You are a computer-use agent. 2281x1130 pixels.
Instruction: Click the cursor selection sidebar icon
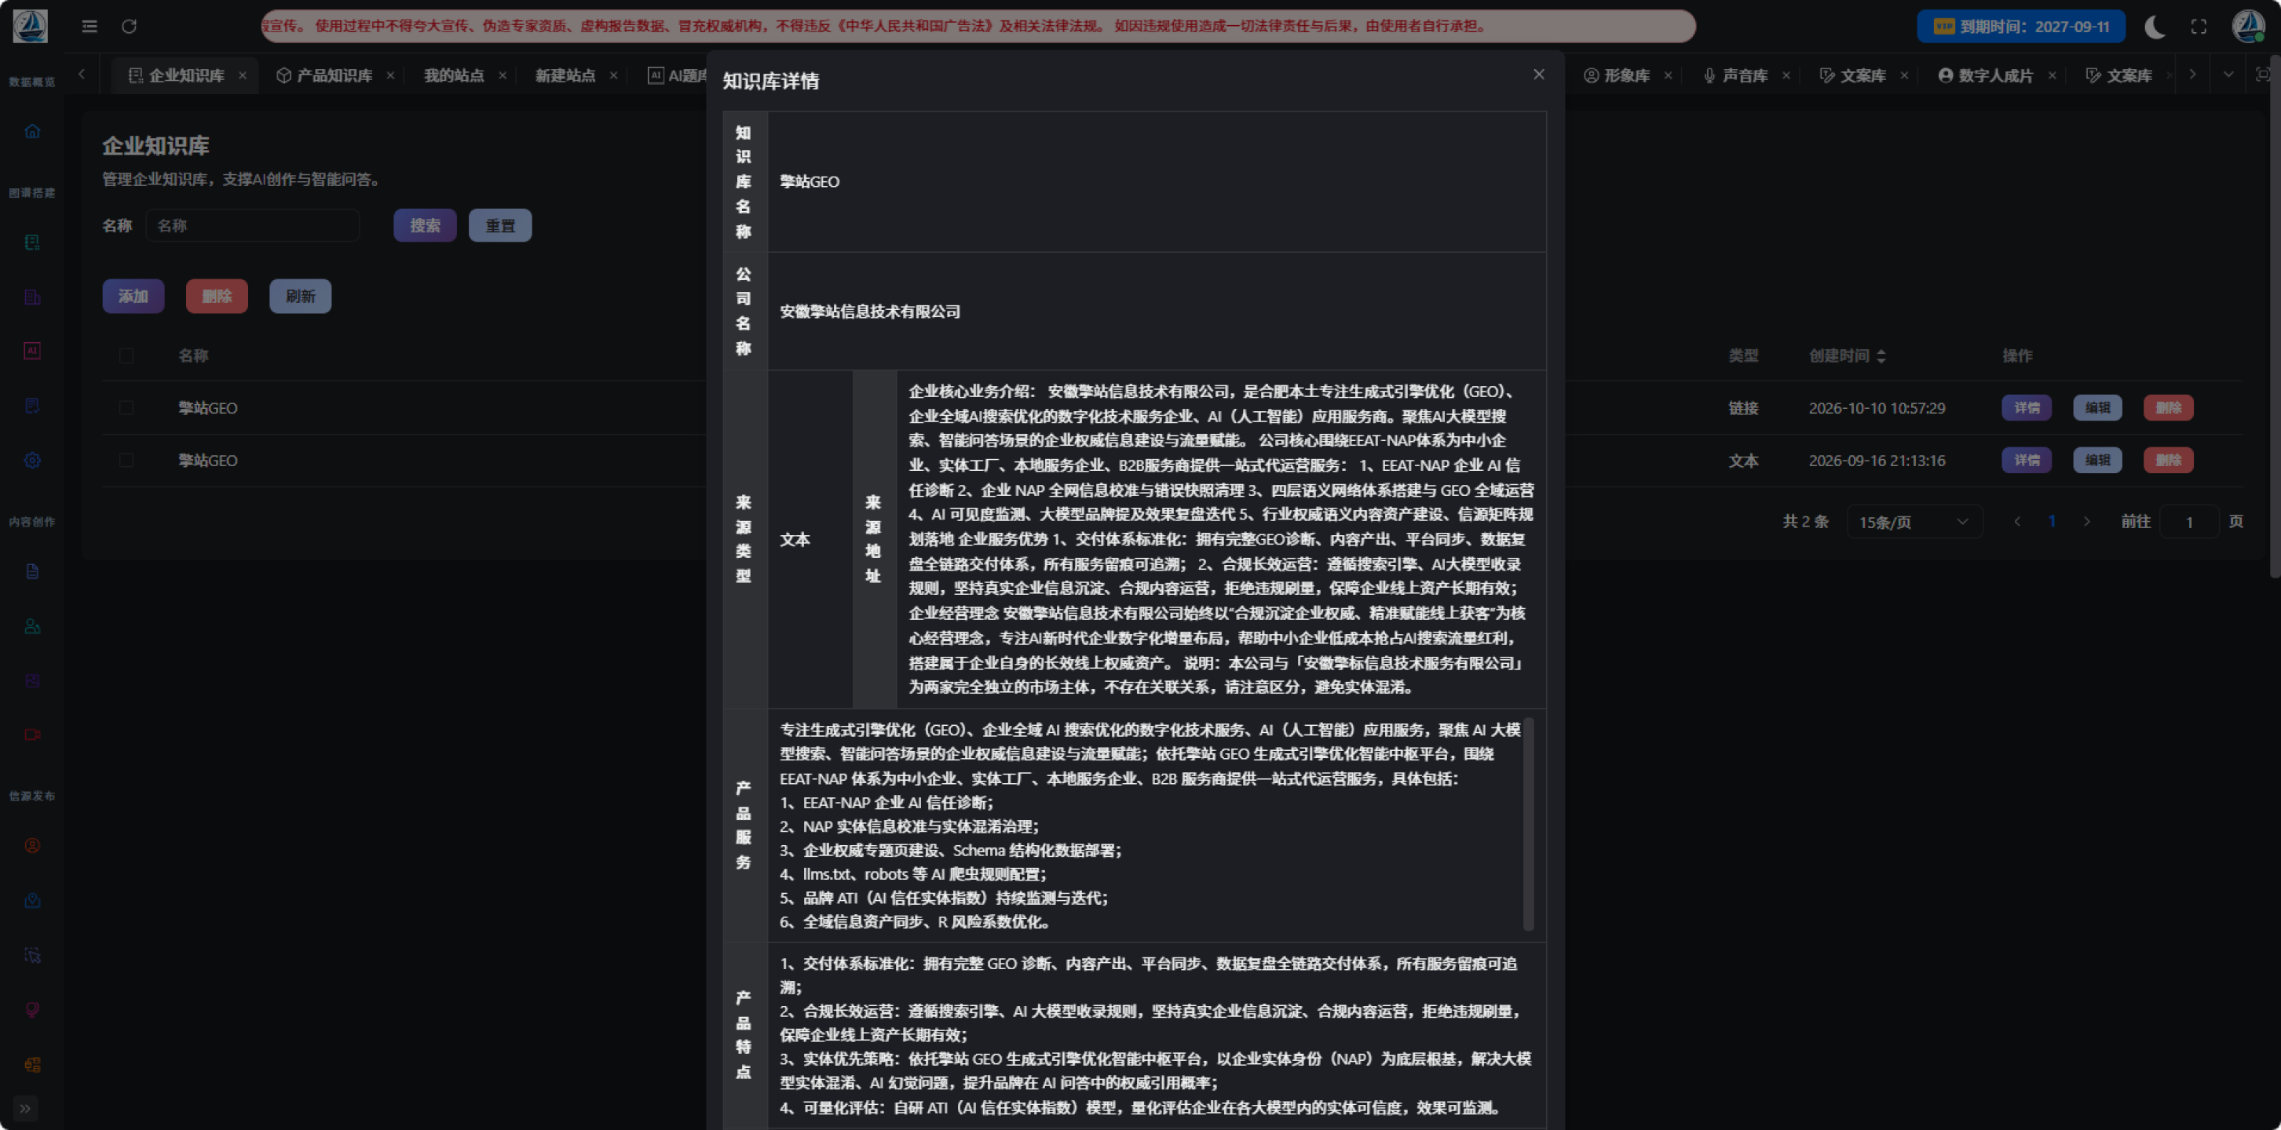[x=32, y=955]
